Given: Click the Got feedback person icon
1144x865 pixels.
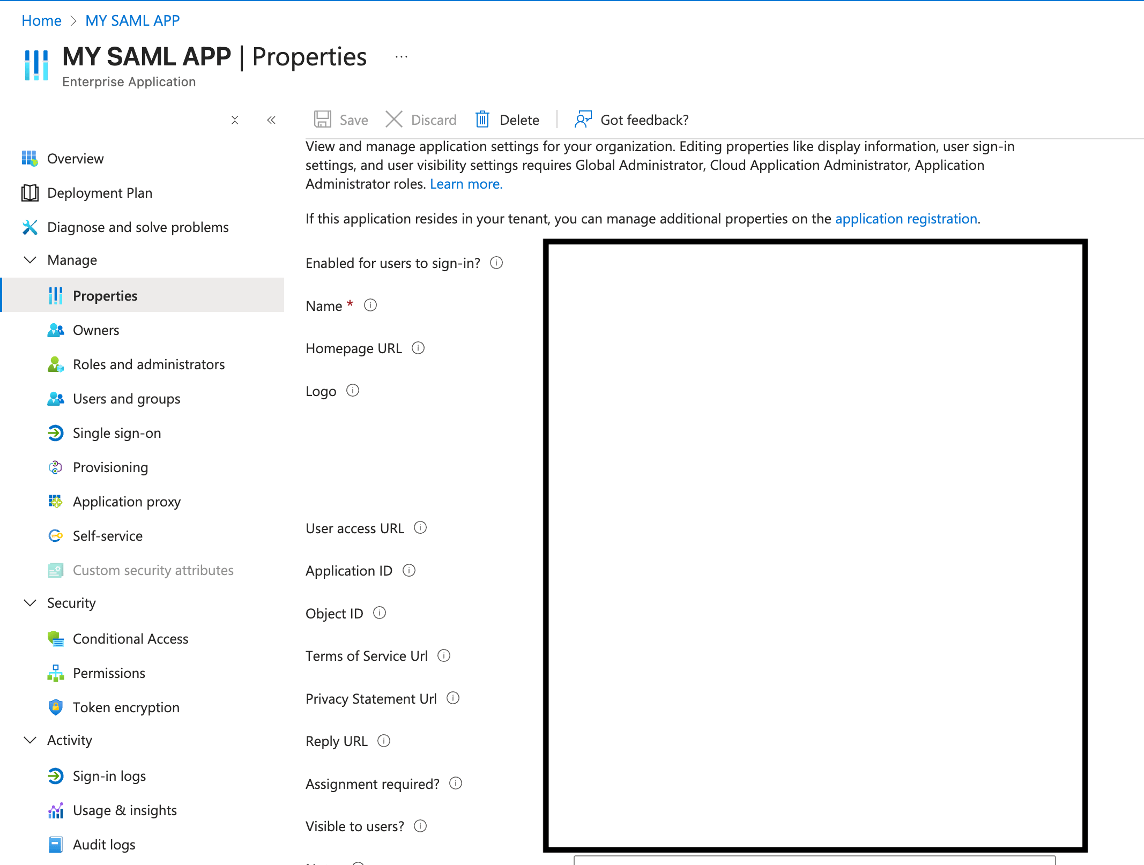Looking at the screenshot, I should click(583, 120).
